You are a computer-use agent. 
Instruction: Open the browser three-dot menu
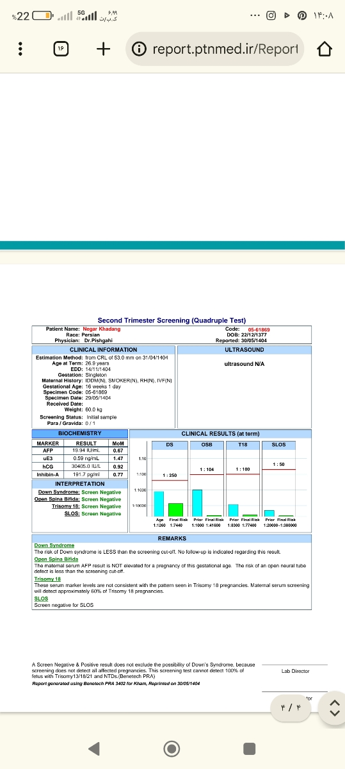(x=21, y=49)
